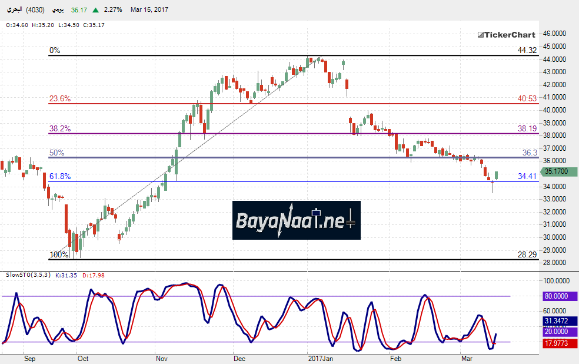This screenshot has height=364, width=579.
Task: Click the Nov marker on time axis
Action: (x=161, y=358)
